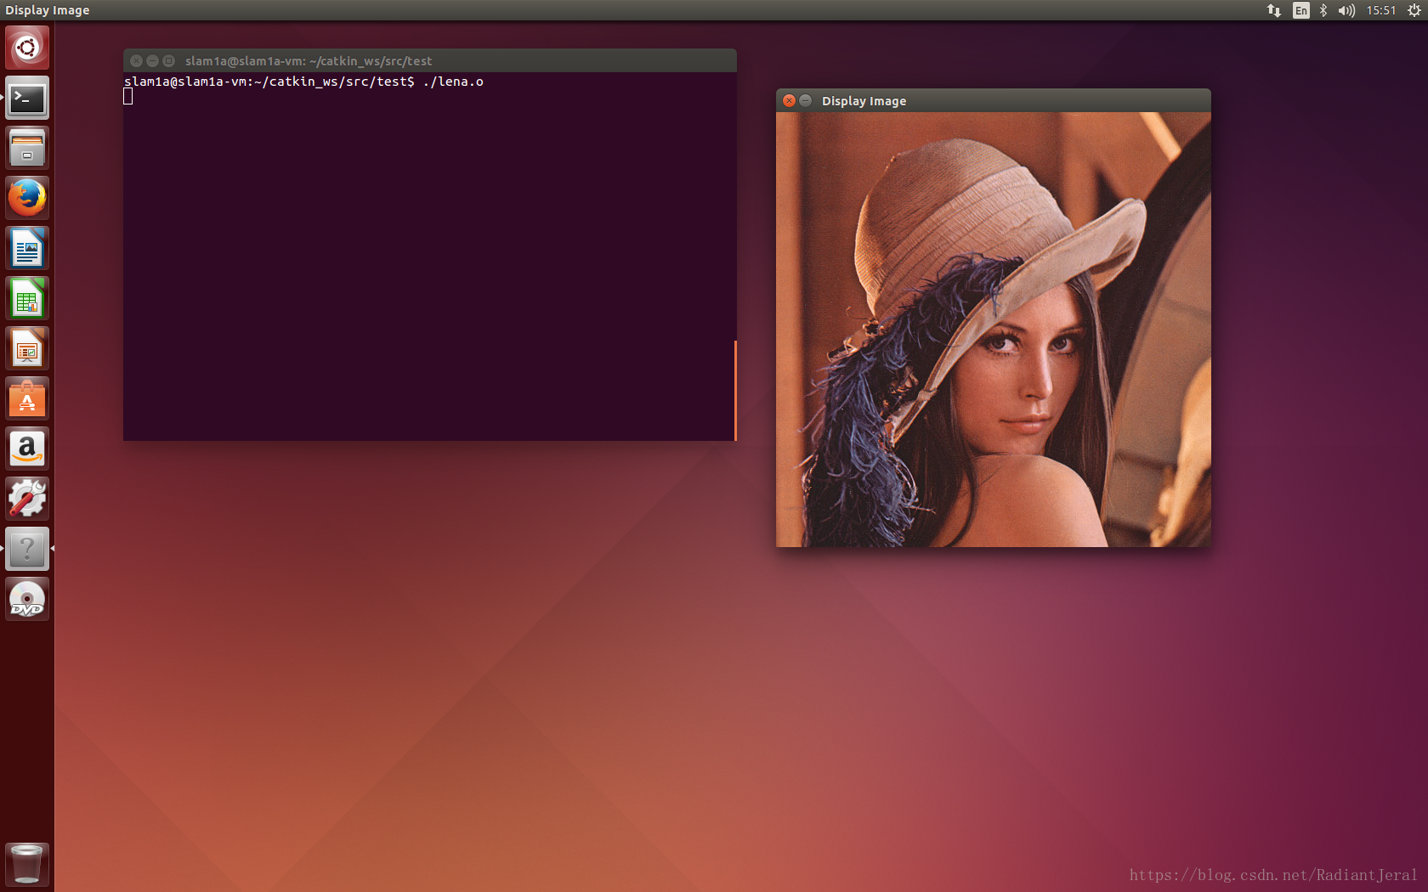Open the 15:51 clock menu

(1381, 10)
